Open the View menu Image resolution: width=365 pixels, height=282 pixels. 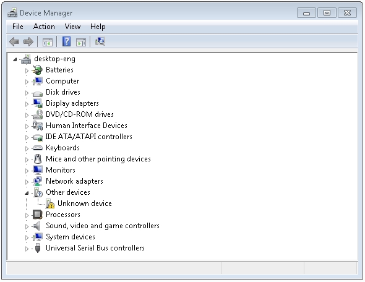(x=72, y=27)
